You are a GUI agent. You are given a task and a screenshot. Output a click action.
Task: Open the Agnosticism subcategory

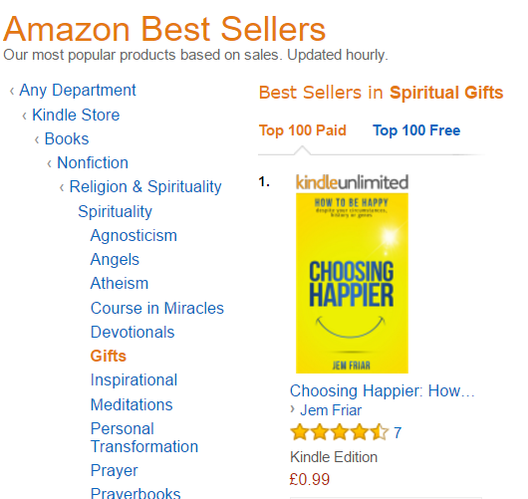(133, 235)
